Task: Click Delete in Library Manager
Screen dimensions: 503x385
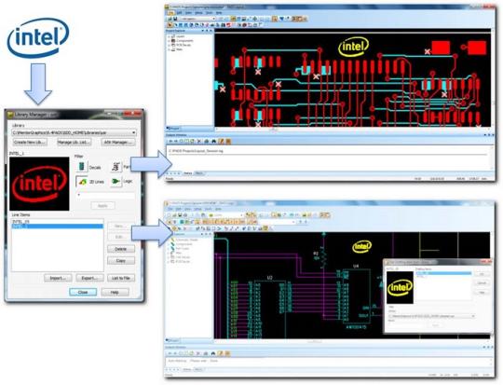Action: coord(120,249)
